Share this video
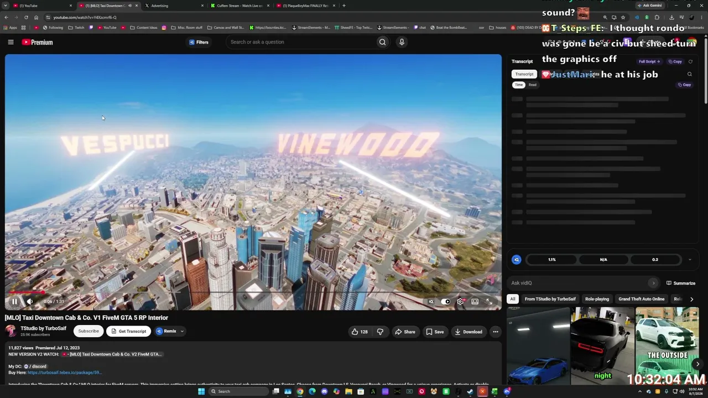The height and width of the screenshot is (398, 708). point(405,332)
